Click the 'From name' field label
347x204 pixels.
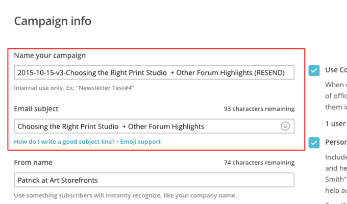(33, 163)
